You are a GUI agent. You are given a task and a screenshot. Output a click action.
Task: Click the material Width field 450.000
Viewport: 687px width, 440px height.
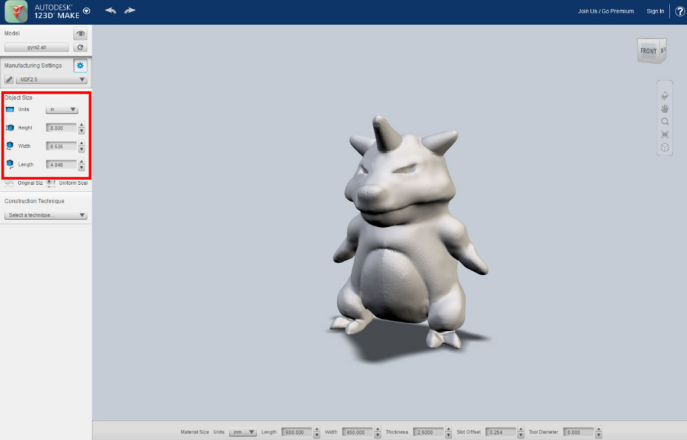click(x=357, y=432)
